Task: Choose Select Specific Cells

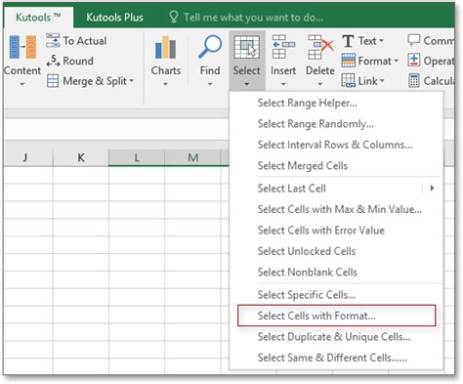Action: (x=336, y=295)
